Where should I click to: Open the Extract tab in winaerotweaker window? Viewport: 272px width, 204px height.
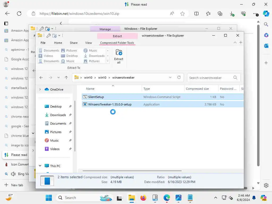(x=117, y=36)
